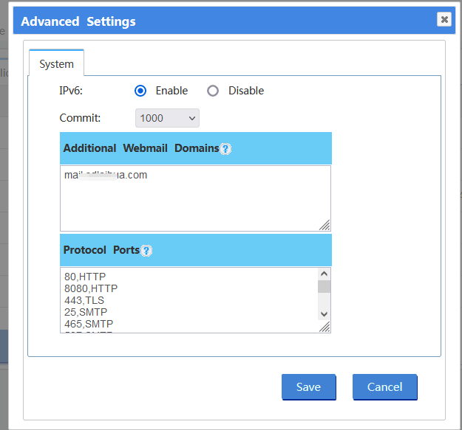
Task: Cancel the advanced settings changes
Action: (385, 386)
